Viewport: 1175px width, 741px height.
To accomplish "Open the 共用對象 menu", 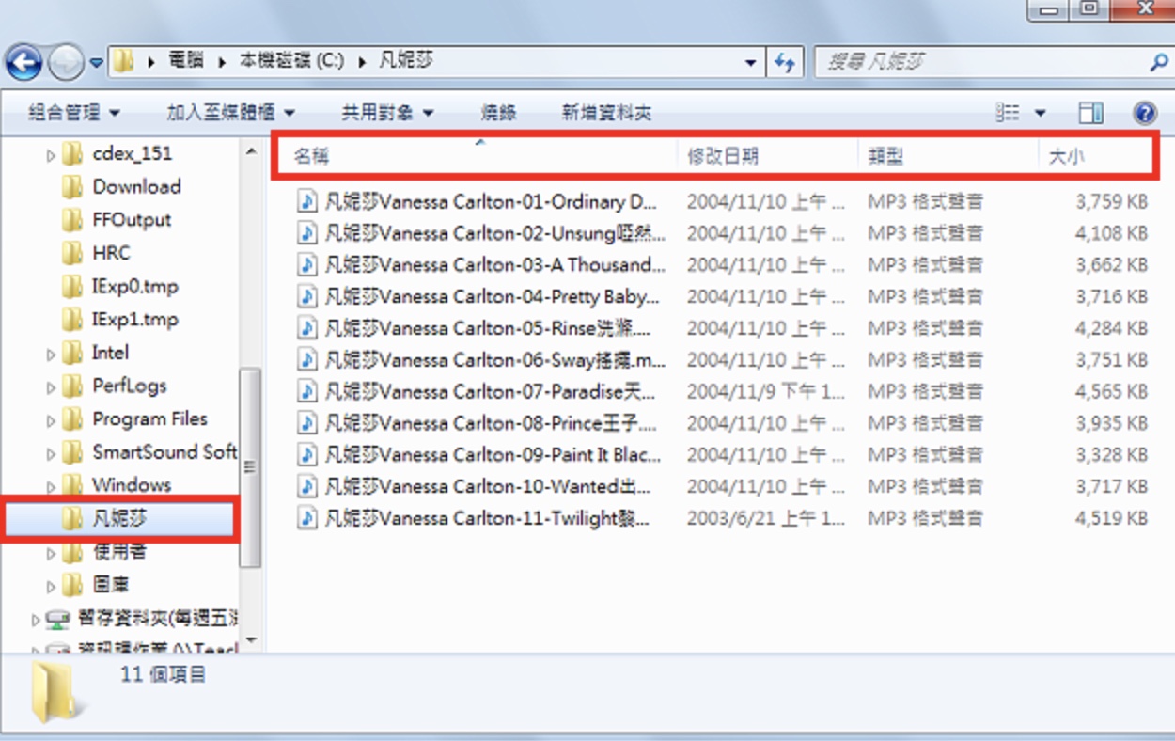I will [387, 113].
